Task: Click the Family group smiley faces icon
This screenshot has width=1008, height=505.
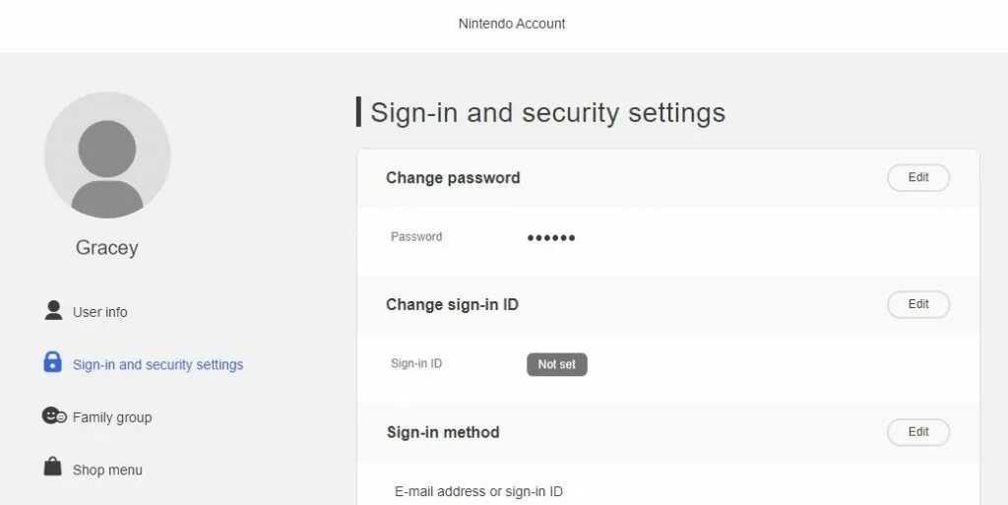Action: tap(54, 415)
